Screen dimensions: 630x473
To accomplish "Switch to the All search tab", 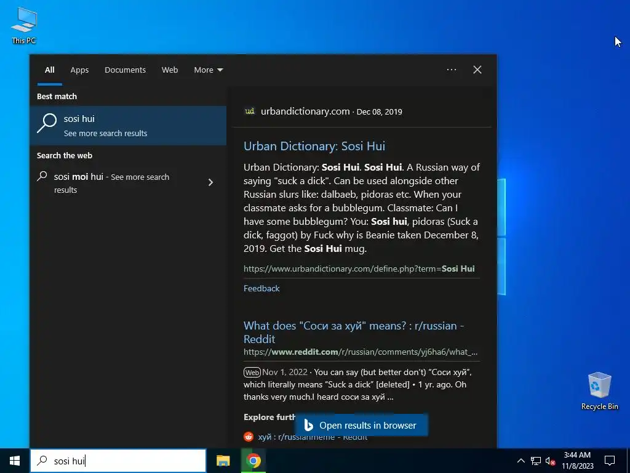I will pyautogui.click(x=50, y=70).
